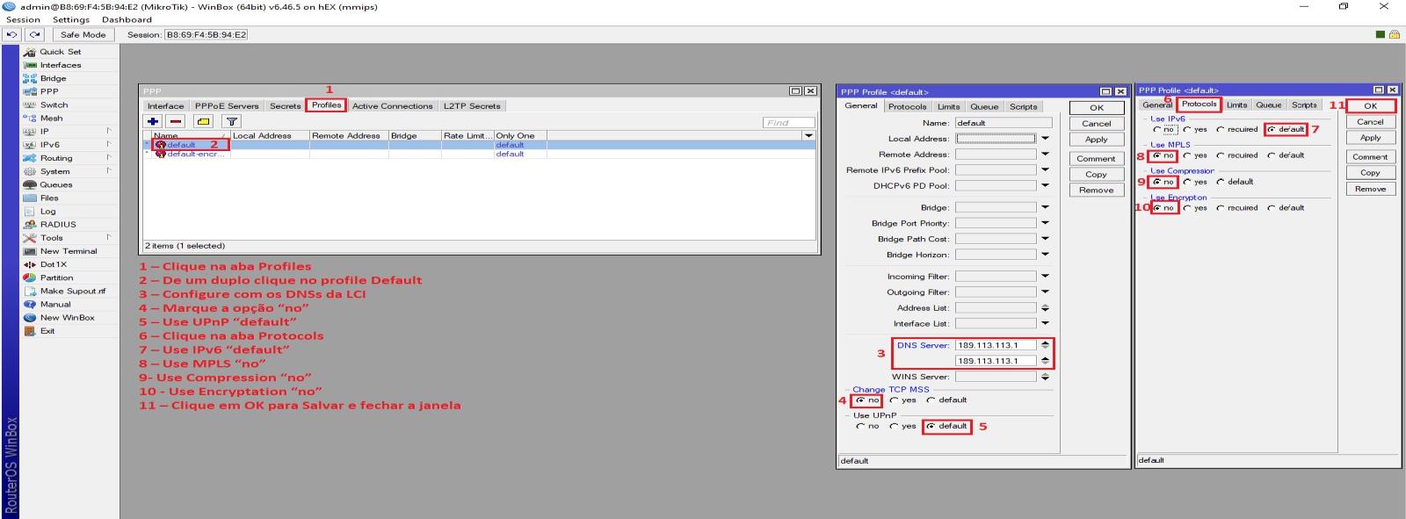
Task: Expand DHCPv6 PD Pool dropdown
Action: click(1045, 186)
